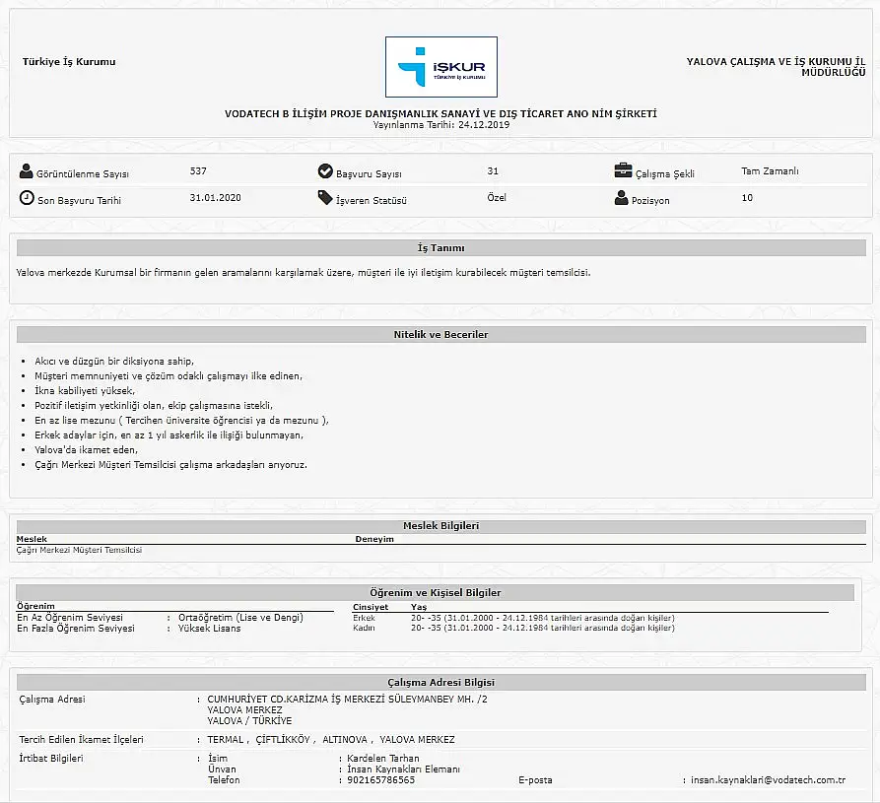Viewport: 880px width, 803px height.
Task: Click the Pozitif iletişim yetkinliği bullet
Action: pos(153,405)
